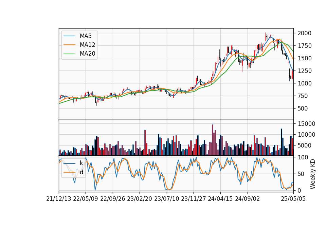Click the MA20 legend label
326x234 pixels.
(x=87, y=54)
